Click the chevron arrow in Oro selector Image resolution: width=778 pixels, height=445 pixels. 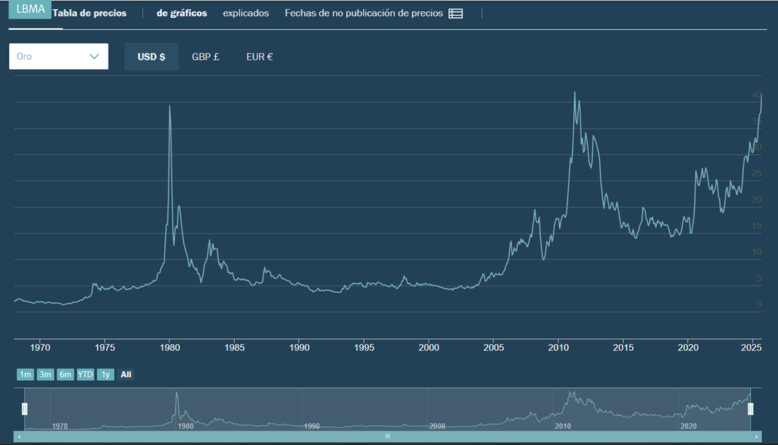click(x=94, y=56)
